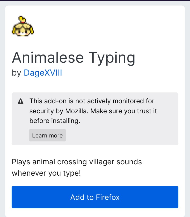Screen dimensions: 190x217
Task: Click "Plays animal crossing villager sounds" description
Action: (77, 162)
